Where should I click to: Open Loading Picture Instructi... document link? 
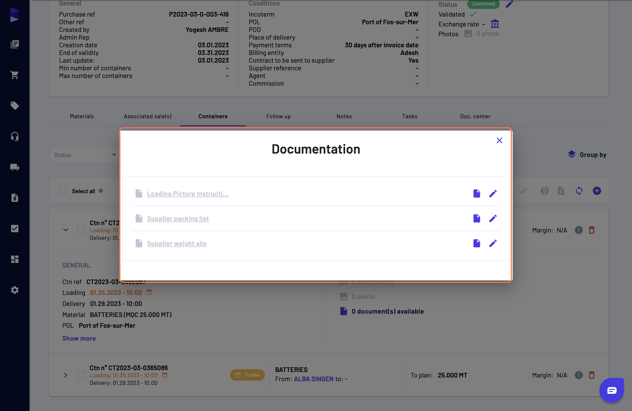(188, 194)
